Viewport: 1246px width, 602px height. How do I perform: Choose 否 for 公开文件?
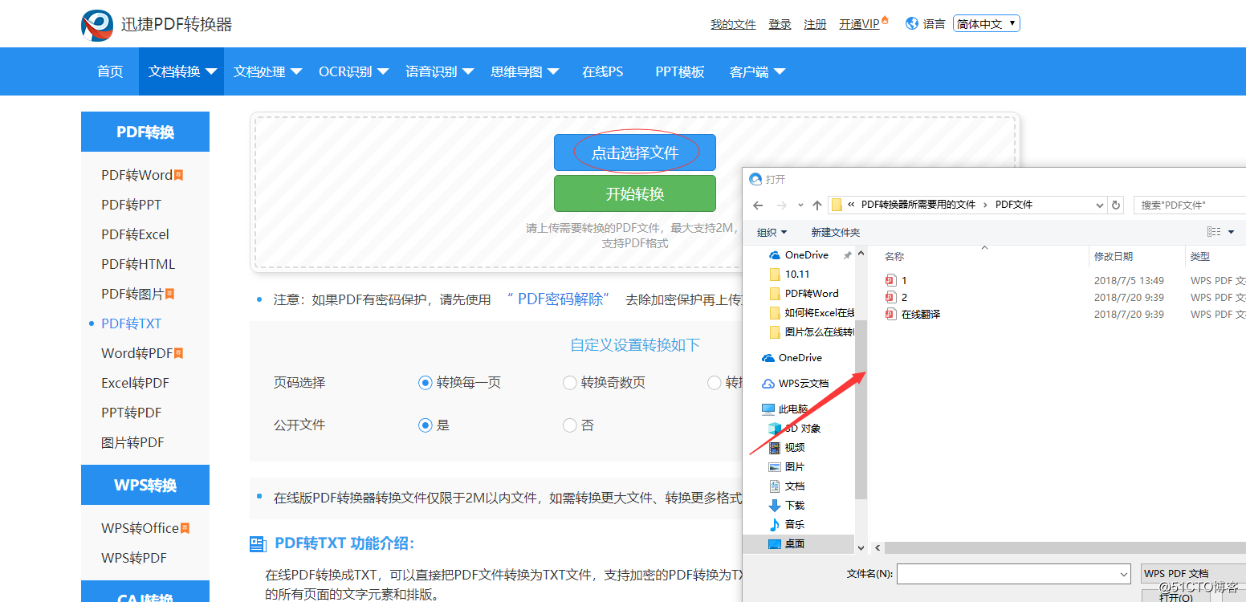(569, 425)
